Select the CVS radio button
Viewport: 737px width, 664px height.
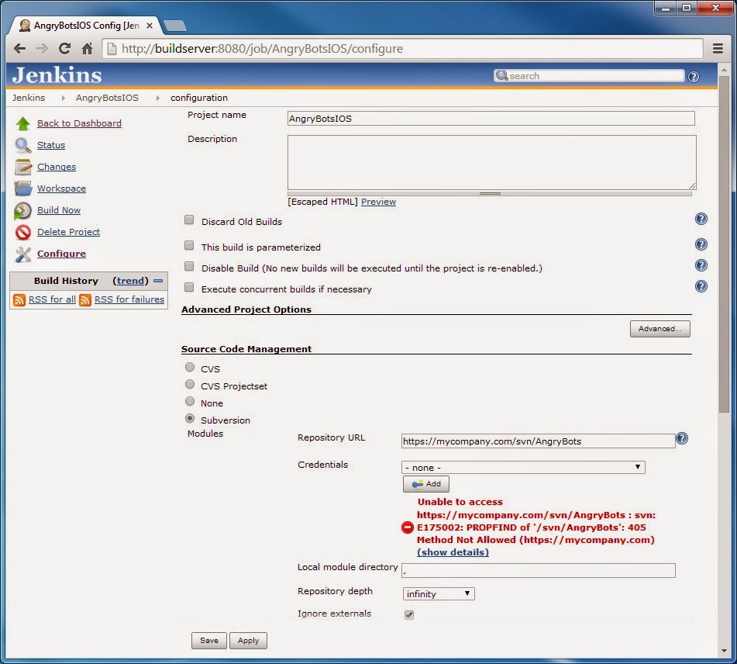(190, 367)
